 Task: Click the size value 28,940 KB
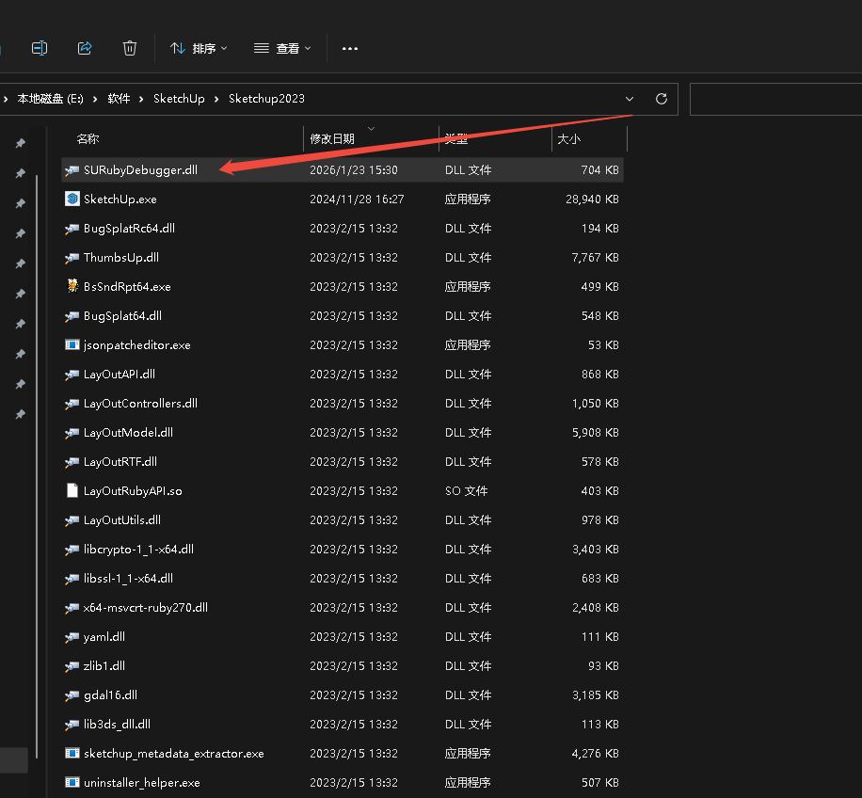(x=592, y=199)
